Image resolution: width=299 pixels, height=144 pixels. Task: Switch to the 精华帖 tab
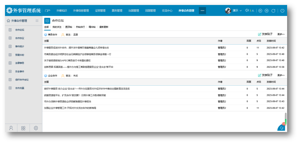(x=92, y=27)
